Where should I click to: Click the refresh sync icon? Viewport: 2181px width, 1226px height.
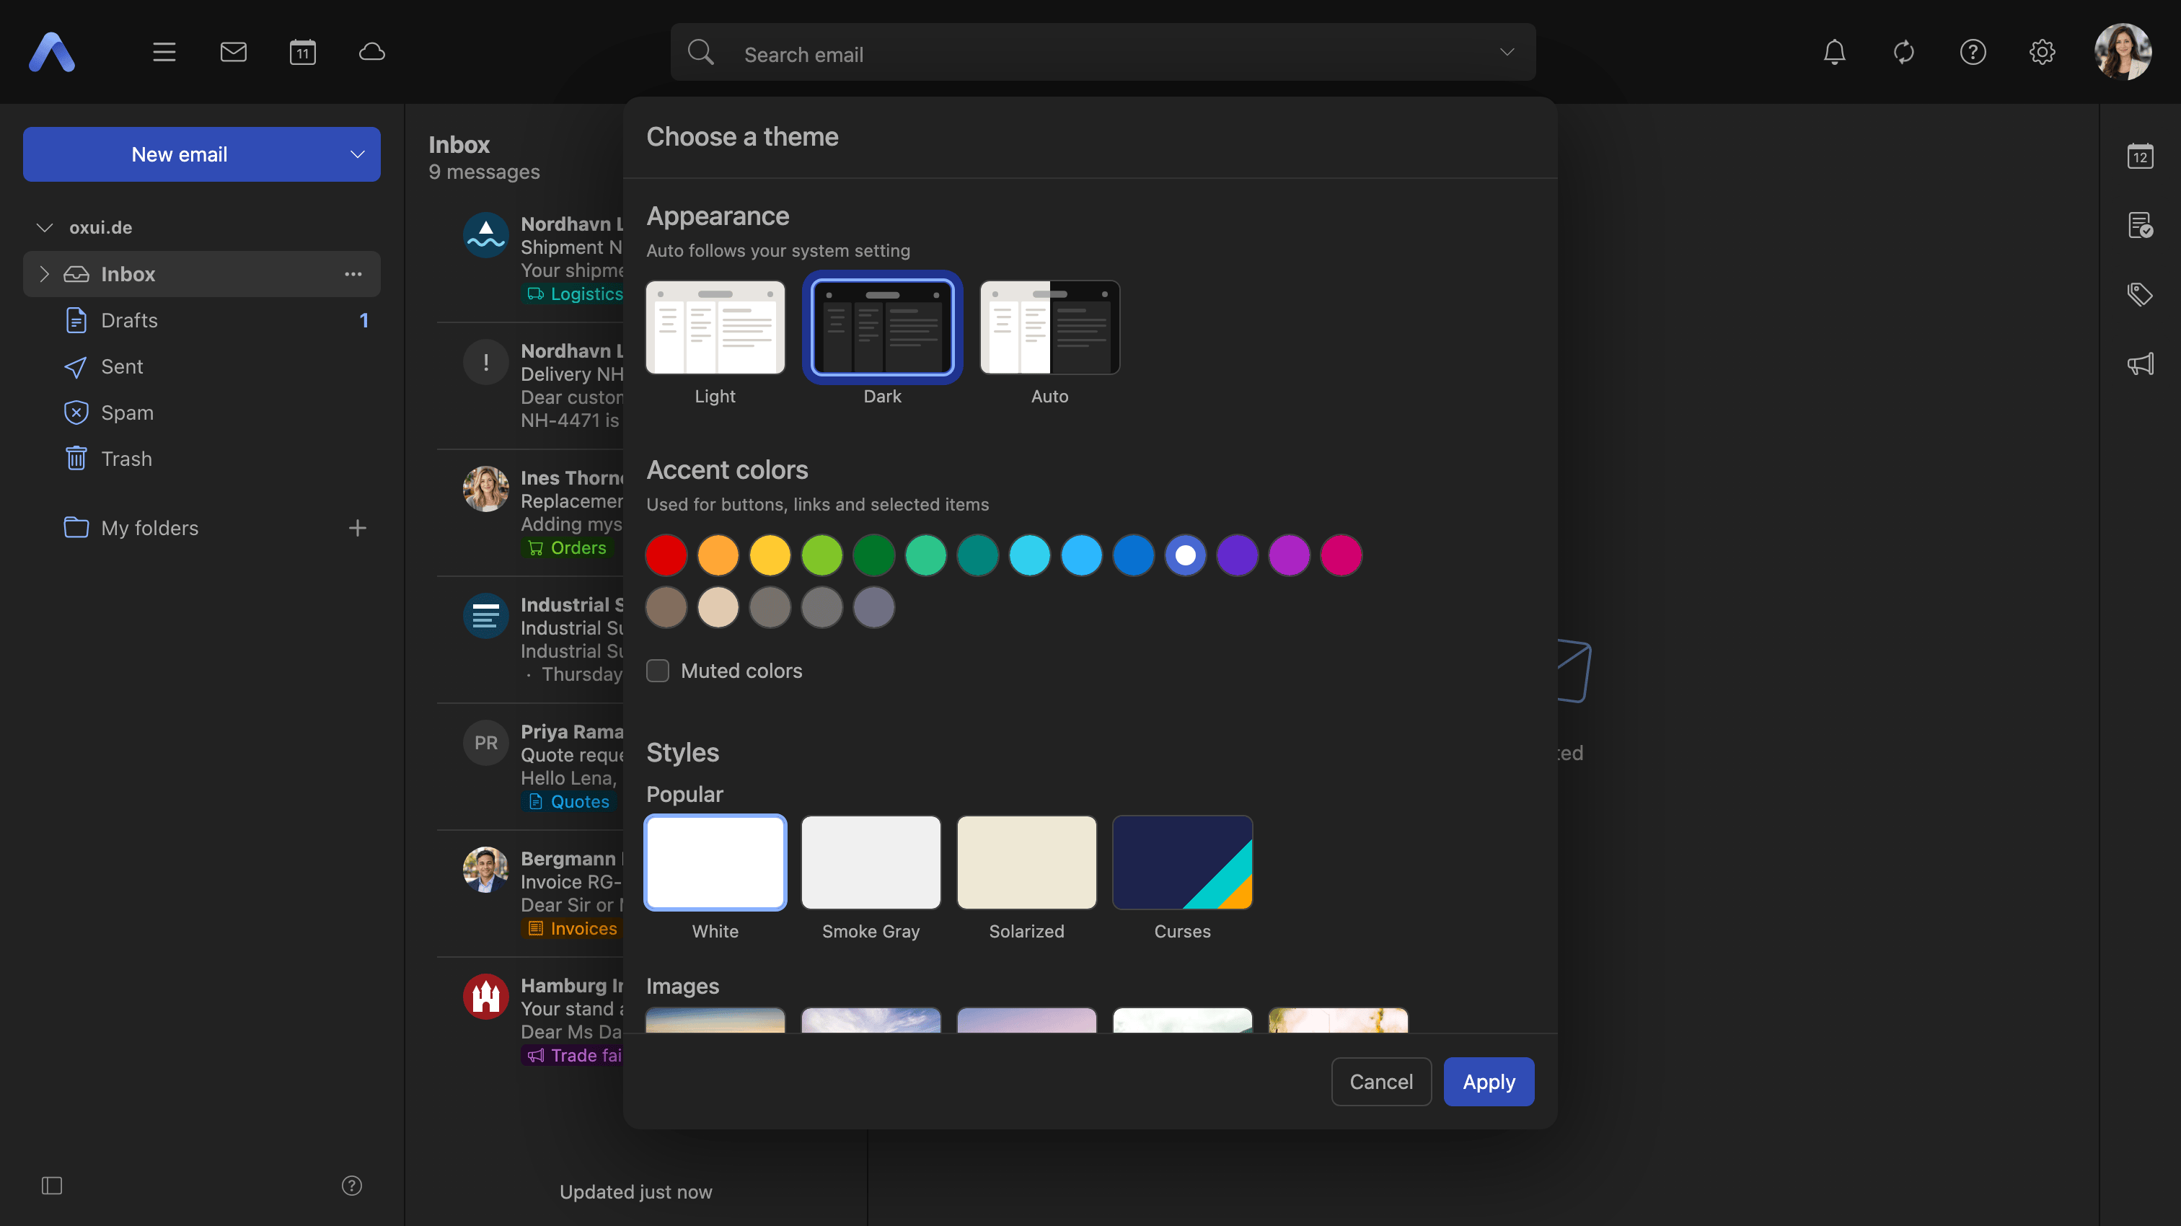tap(1904, 53)
